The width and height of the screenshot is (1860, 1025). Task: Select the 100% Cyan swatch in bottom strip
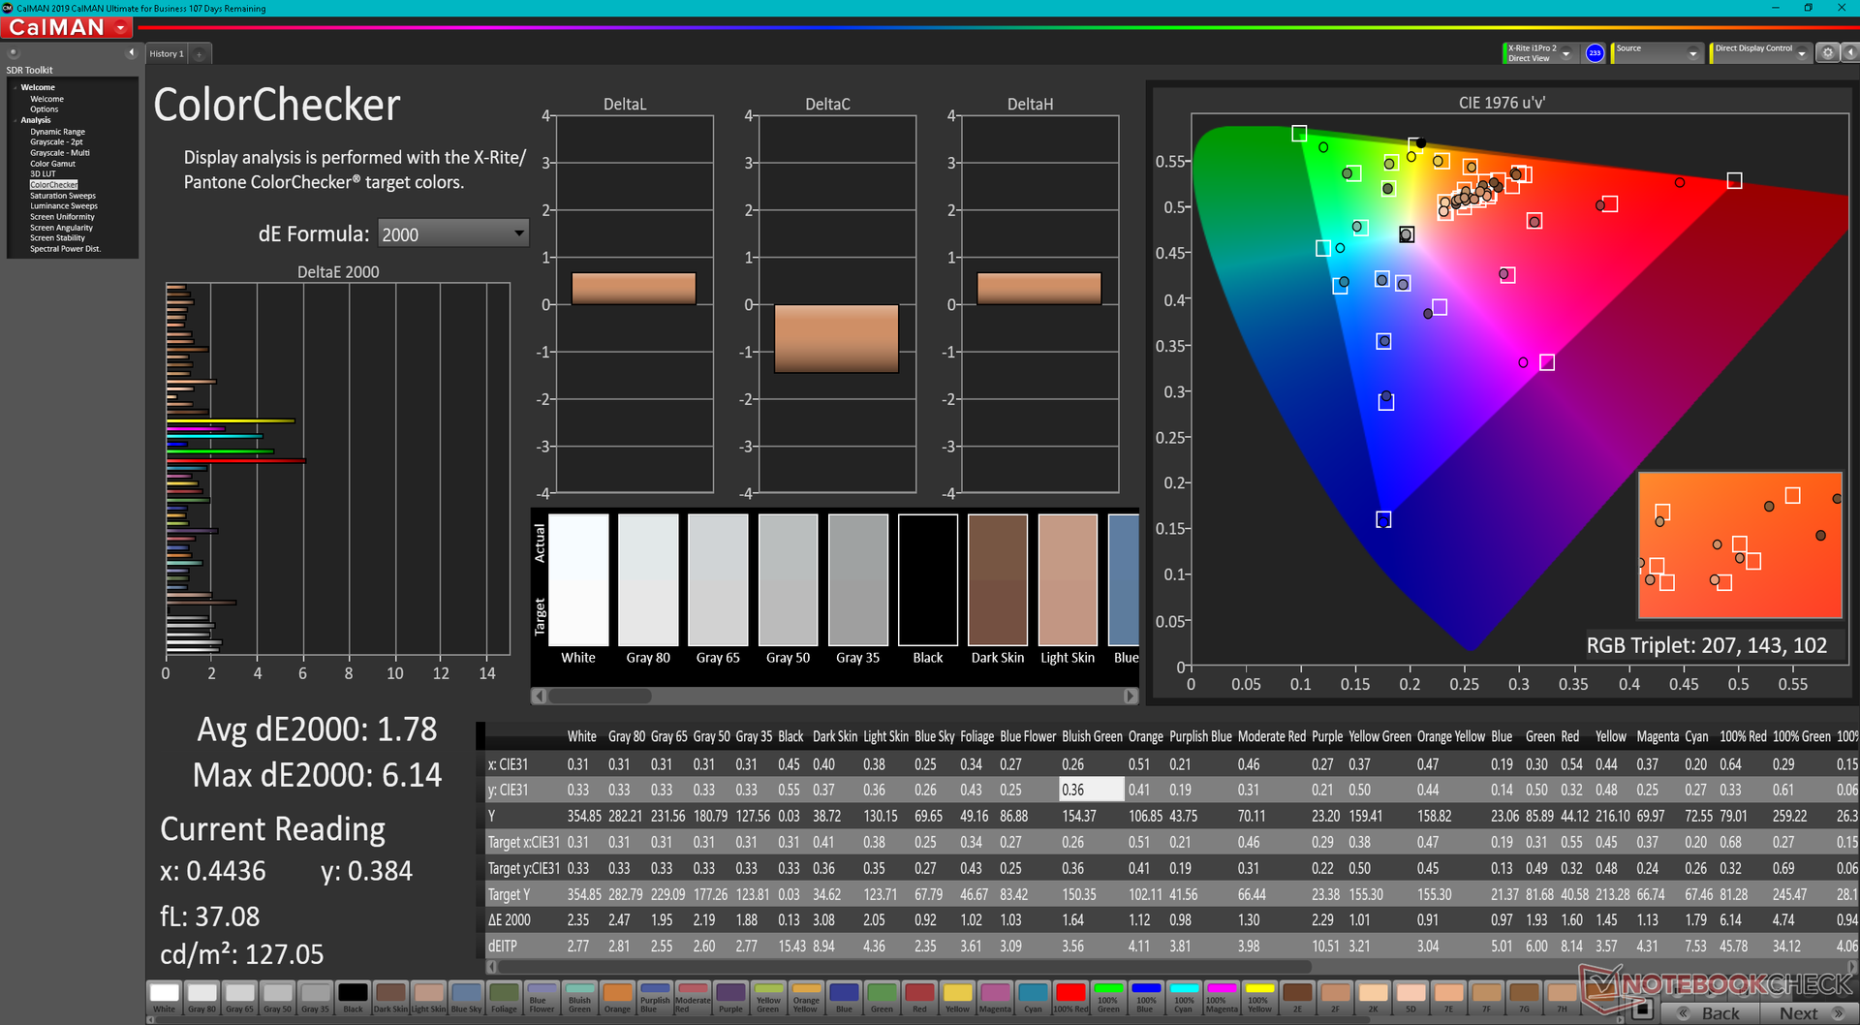[1184, 997]
